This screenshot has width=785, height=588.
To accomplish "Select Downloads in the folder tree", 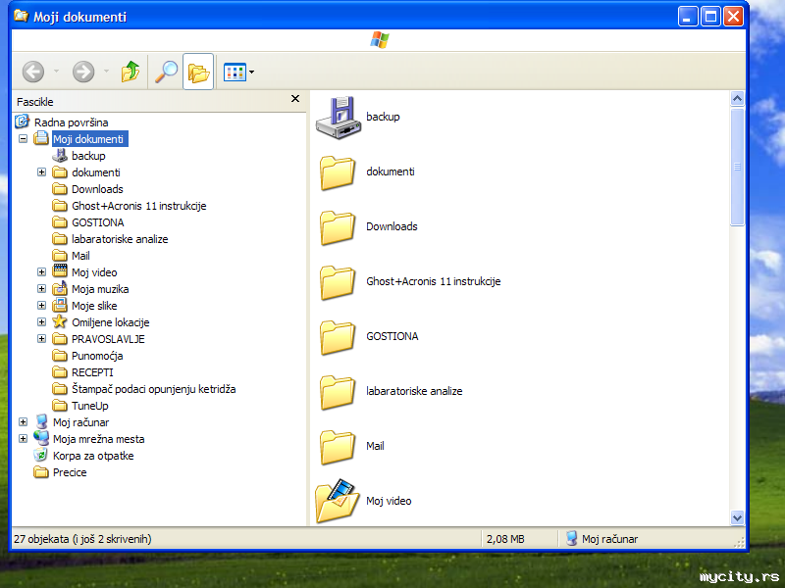I will (97, 189).
